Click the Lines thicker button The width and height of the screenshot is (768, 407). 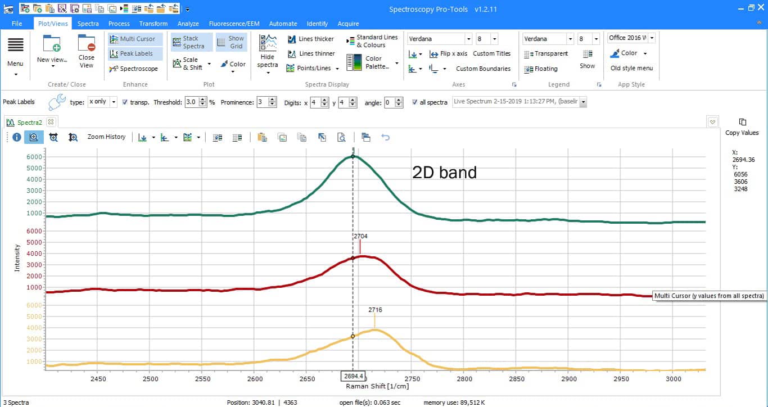point(311,39)
